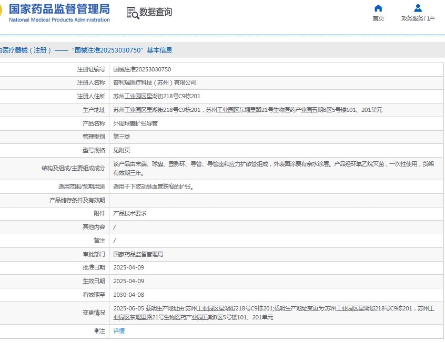
Task: Click the 产品储存条件及有效期 label
Action: click(77, 201)
